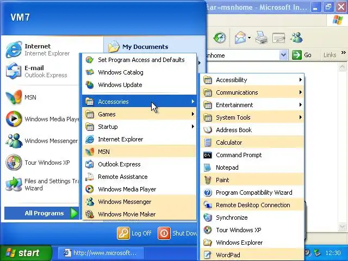Open Internet Explorer in All Programs list
The image size is (348, 261).
click(x=139, y=139)
